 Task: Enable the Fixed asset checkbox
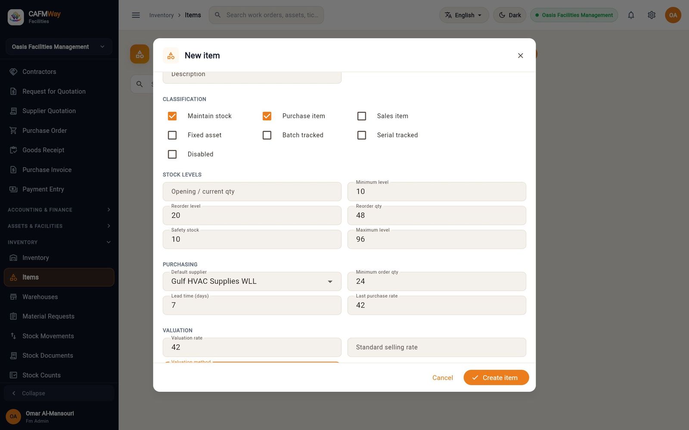click(172, 135)
